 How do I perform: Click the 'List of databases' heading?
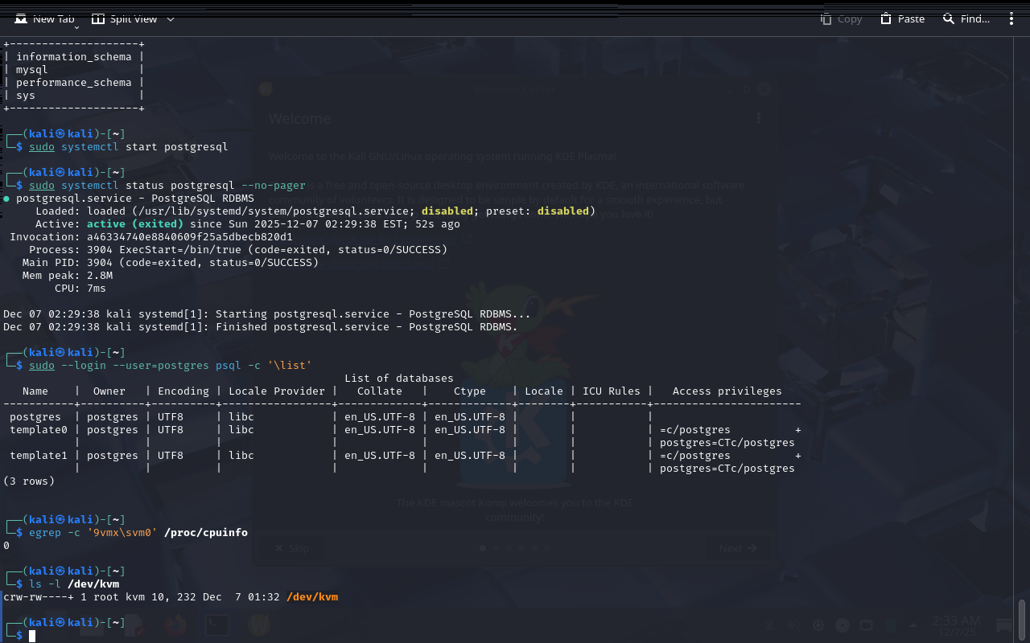click(398, 379)
